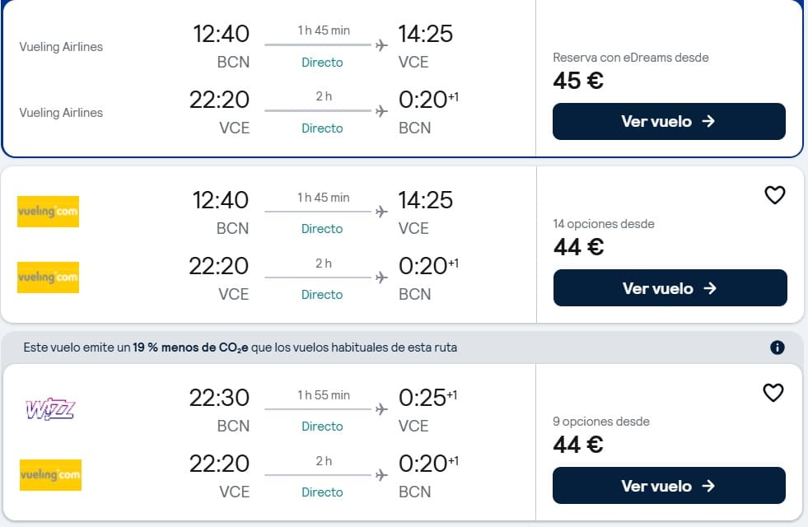Click Vueling Airlines label on first outbound

61,47
